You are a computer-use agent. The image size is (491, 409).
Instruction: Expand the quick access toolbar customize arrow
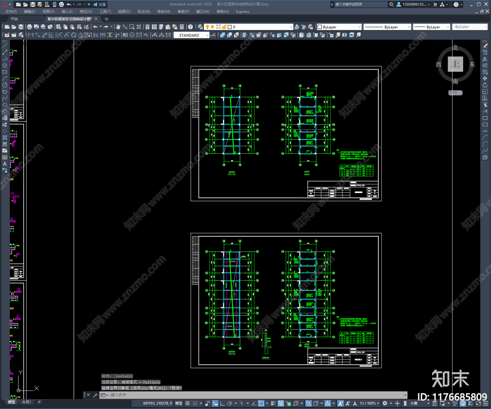(x=89, y=4)
